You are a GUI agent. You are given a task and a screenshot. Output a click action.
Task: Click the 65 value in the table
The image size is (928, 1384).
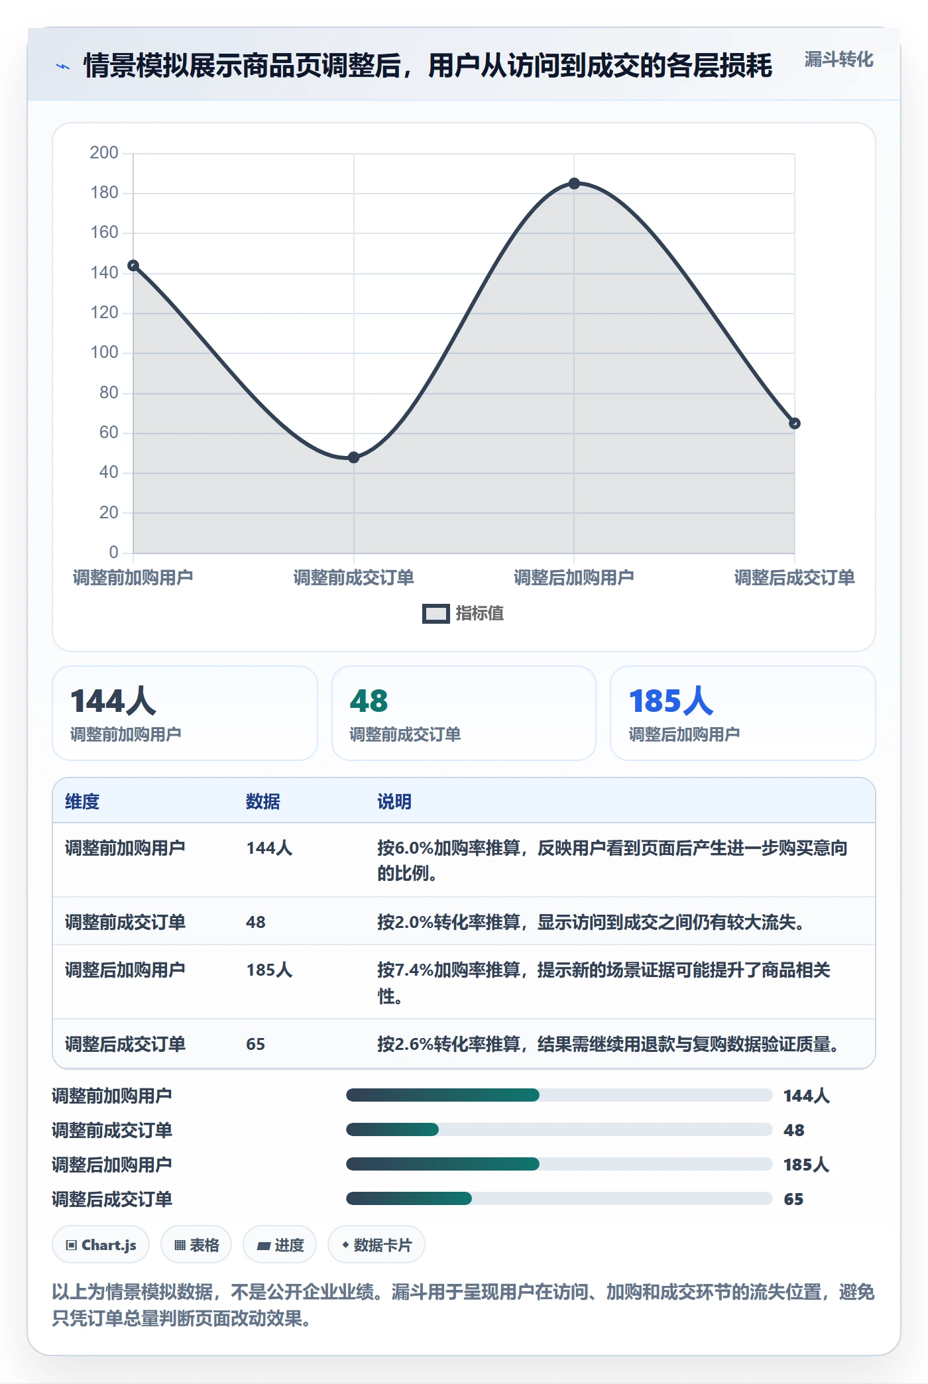256,1044
